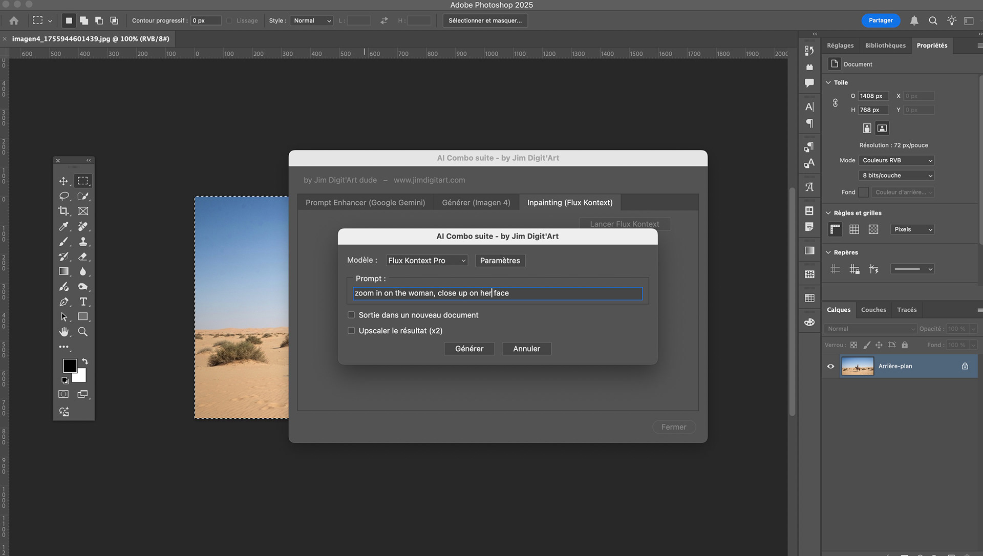The image size is (983, 556).
Task: Switch to the Tracés tab
Action: click(907, 310)
